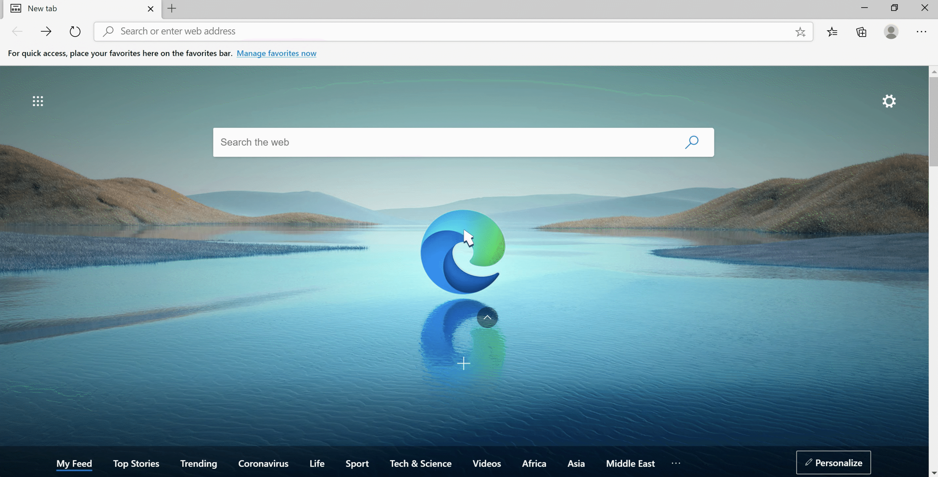Image resolution: width=938 pixels, height=477 pixels.
Task: Open the Tech & Science feed tab
Action: [421, 464]
